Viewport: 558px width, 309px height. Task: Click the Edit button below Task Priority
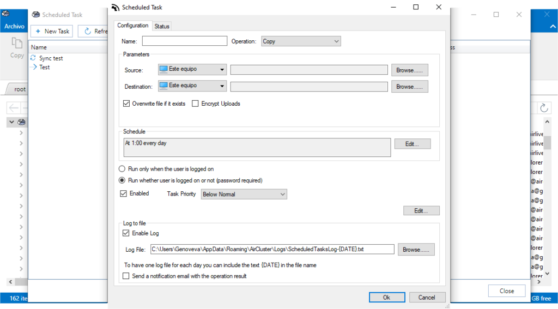coord(421,211)
